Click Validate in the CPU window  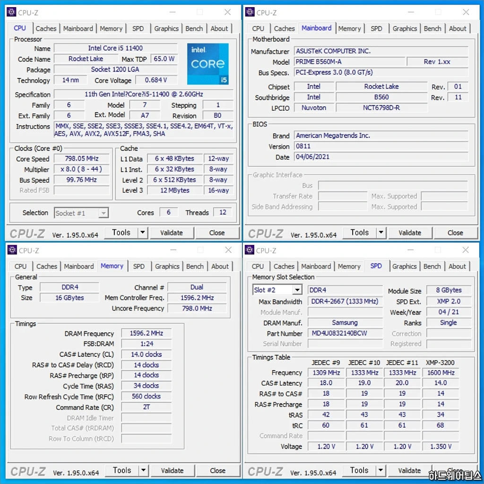tap(172, 233)
